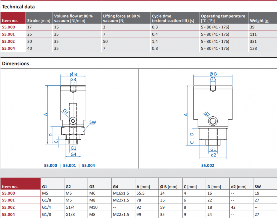
Task: Click the "G4" header in the dimensions table
Action: point(116,187)
